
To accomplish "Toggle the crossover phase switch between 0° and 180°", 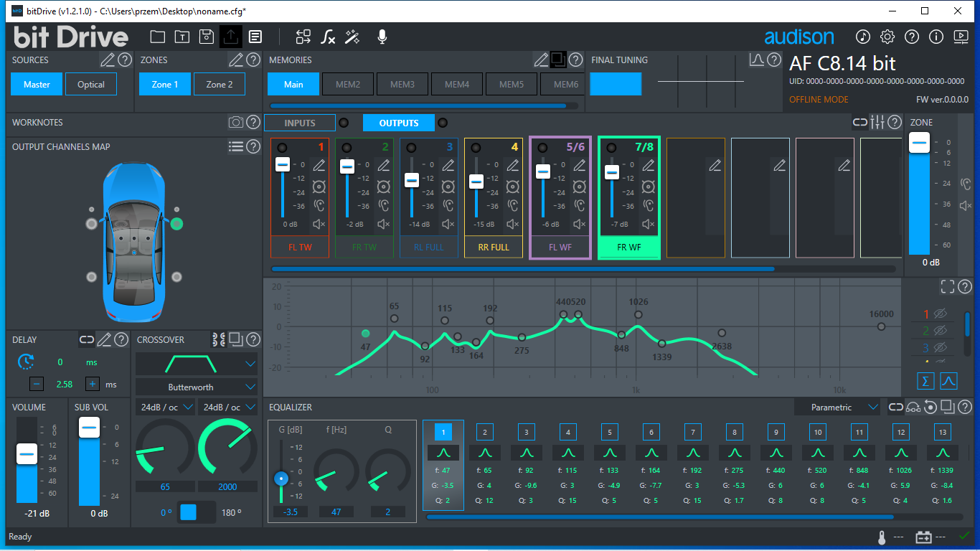I will tap(196, 512).
